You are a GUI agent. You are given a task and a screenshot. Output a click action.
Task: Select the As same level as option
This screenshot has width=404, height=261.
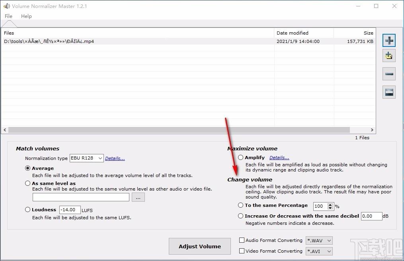coord(27,183)
